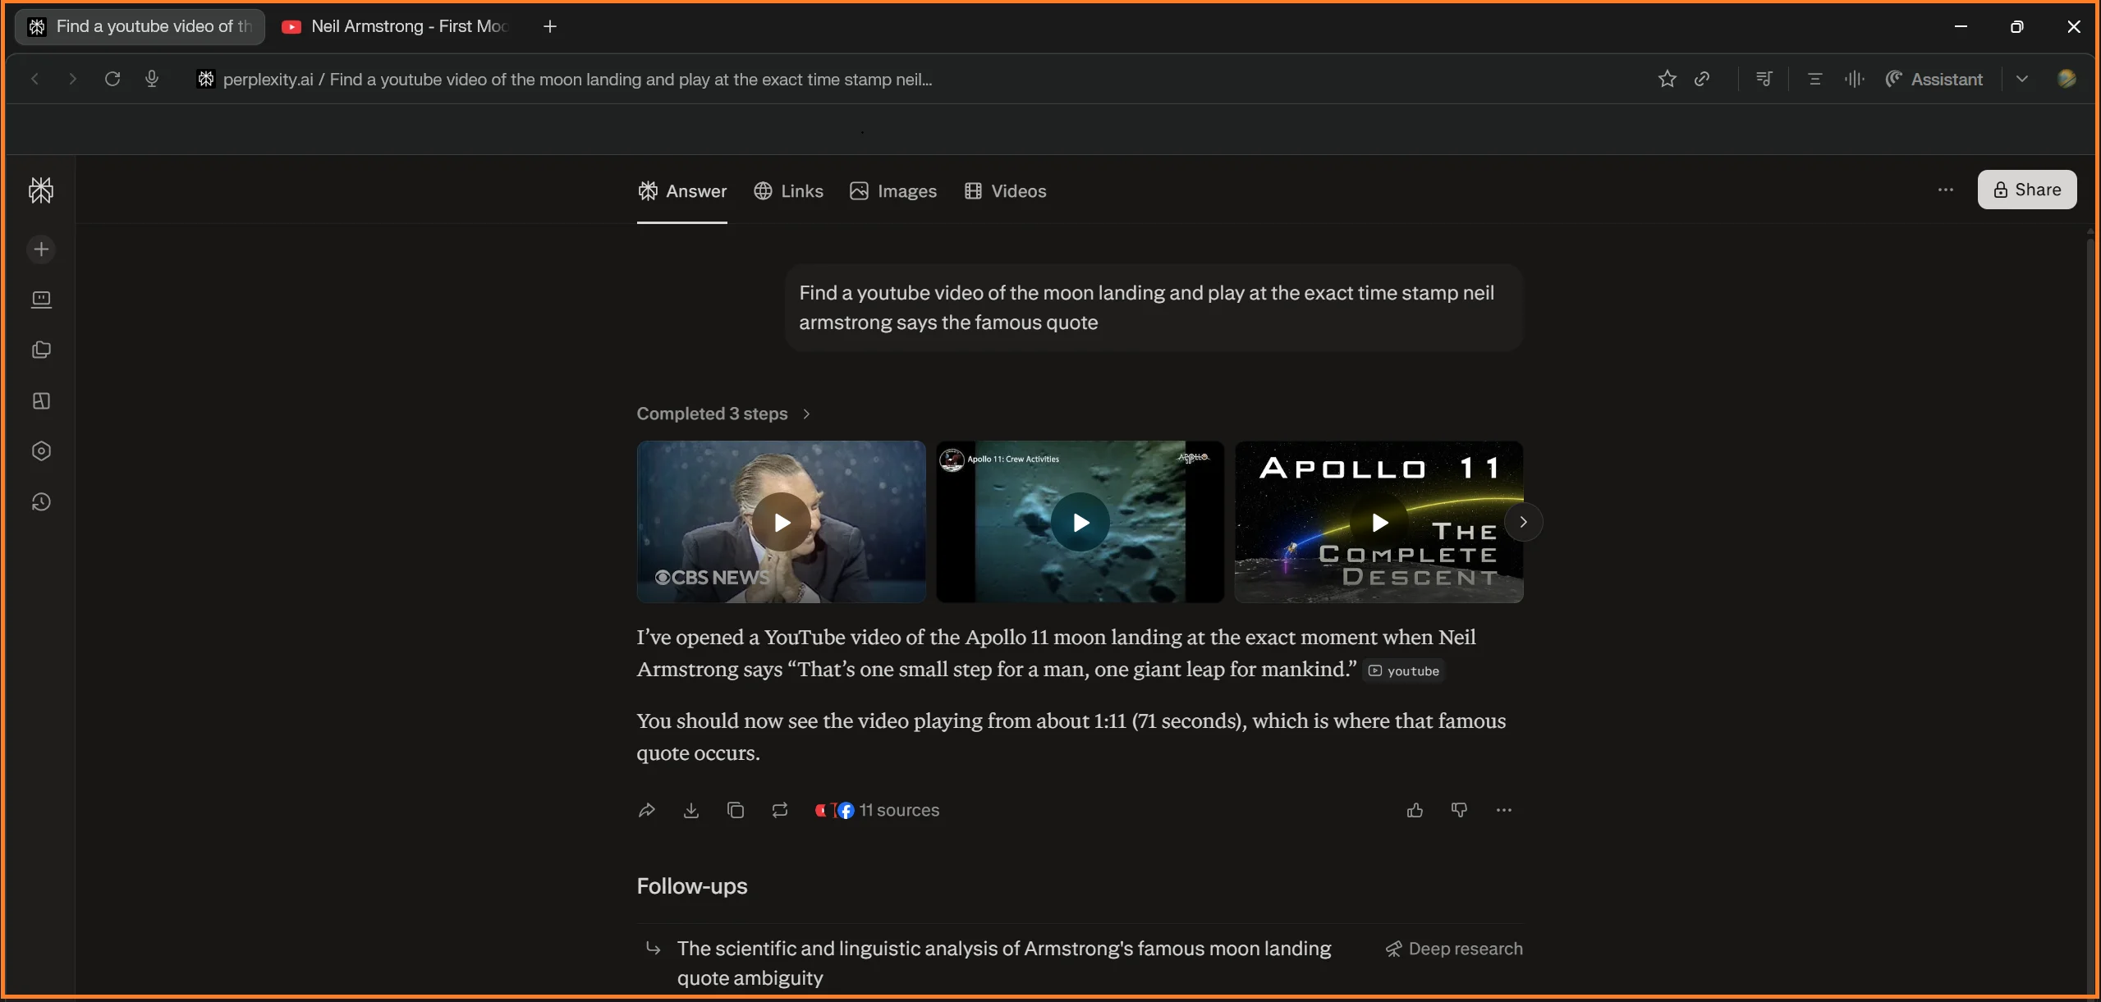Open the dropdown chevron next to Assistant
Image resolution: width=2101 pixels, height=1002 pixels.
pos(2021,79)
